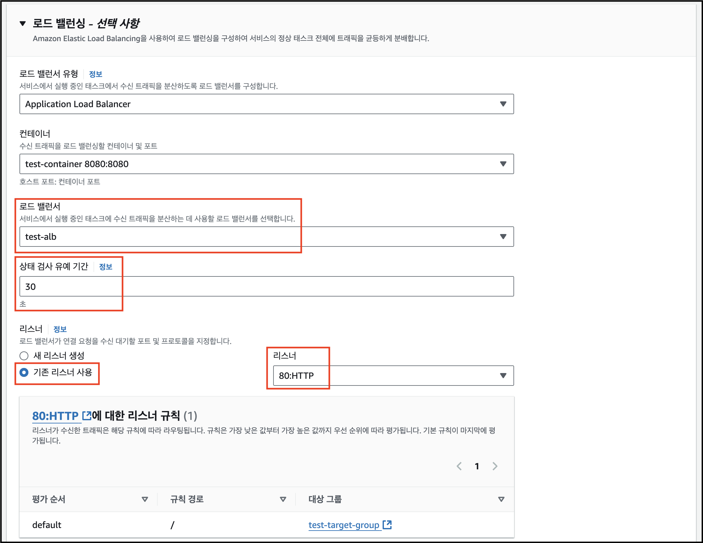
Task: Open the 80:HTTP listener rules heading link
Action: 55,416
